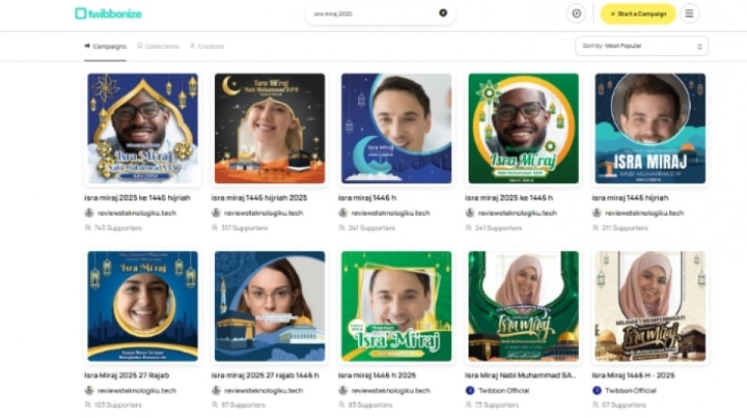This screenshot has height=418, width=747.
Task: Click reviewsteknologiku.tech under 'isra miraj 2025 ke 1446 hijriah'
Action: click(x=137, y=213)
